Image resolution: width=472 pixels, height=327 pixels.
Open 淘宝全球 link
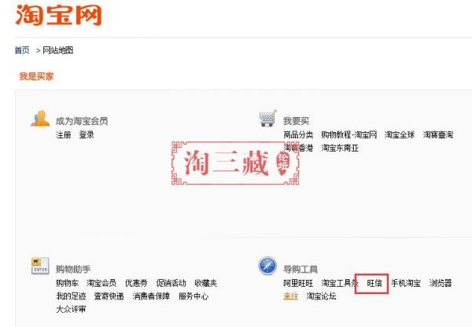click(400, 134)
